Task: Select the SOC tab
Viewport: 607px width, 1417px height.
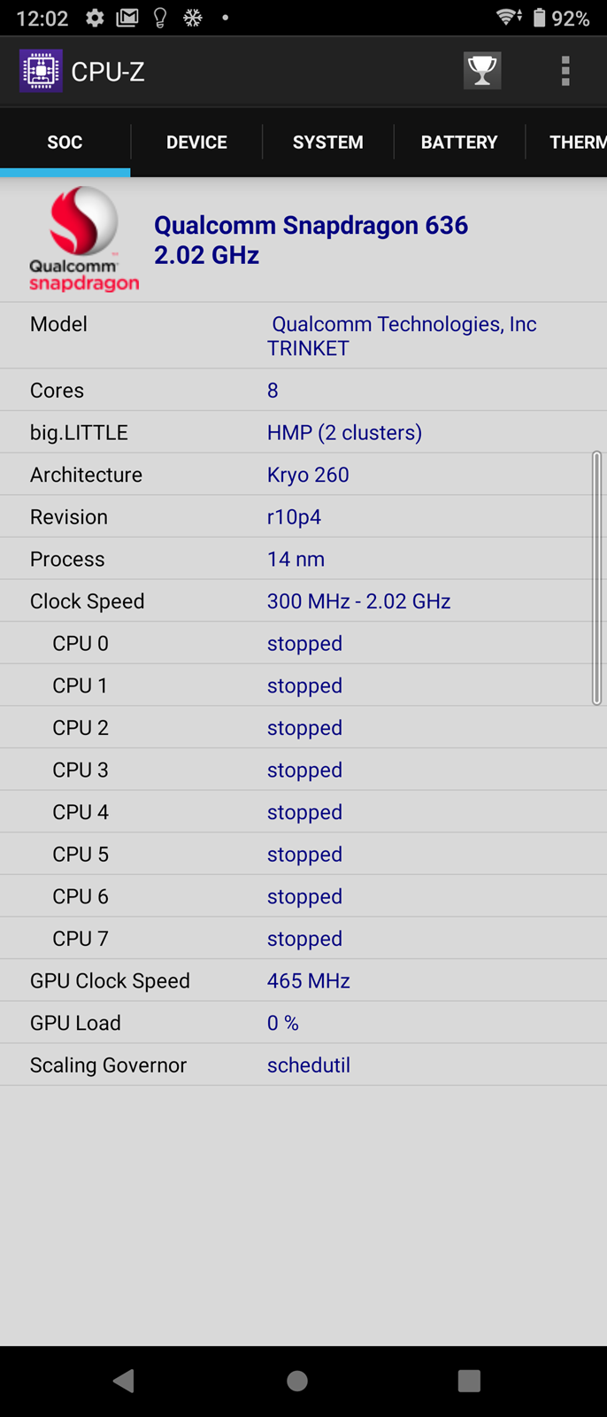Action: [x=65, y=142]
